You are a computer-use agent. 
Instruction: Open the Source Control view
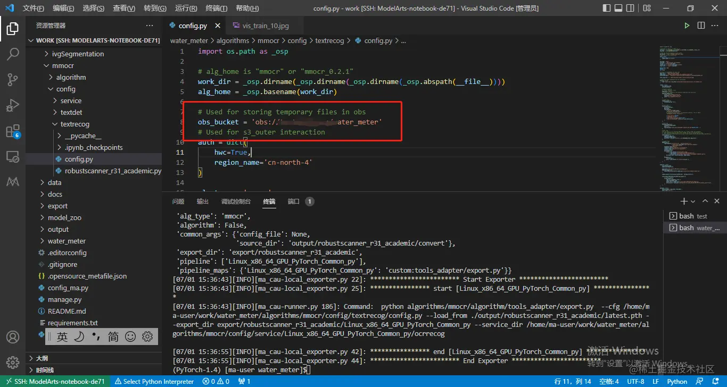(13, 80)
